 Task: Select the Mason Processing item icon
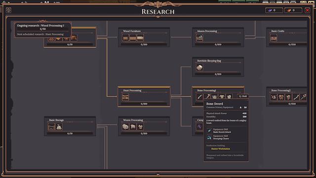click(x=199, y=38)
